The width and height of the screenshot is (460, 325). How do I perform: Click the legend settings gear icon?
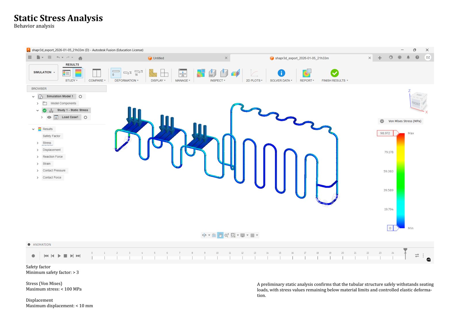point(382,121)
